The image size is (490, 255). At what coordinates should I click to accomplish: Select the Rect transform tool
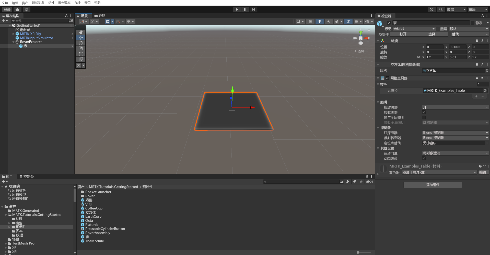click(81, 54)
